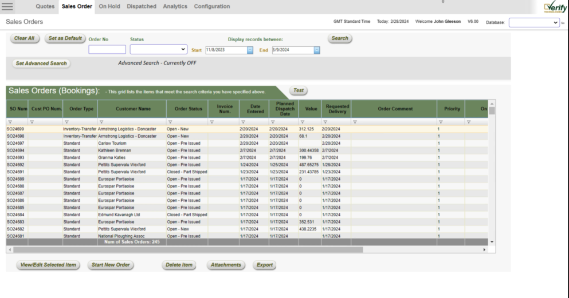Click Start New Order

110,265
